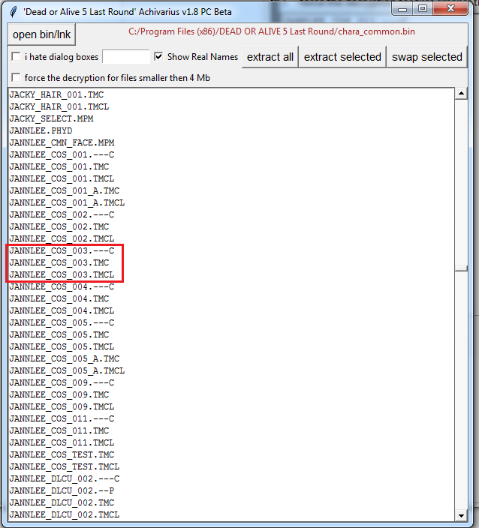This screenshot has width=479, height=528.
Task: Select JANNLEE_COS_009.TMC entry
Action: coord(59,394)
